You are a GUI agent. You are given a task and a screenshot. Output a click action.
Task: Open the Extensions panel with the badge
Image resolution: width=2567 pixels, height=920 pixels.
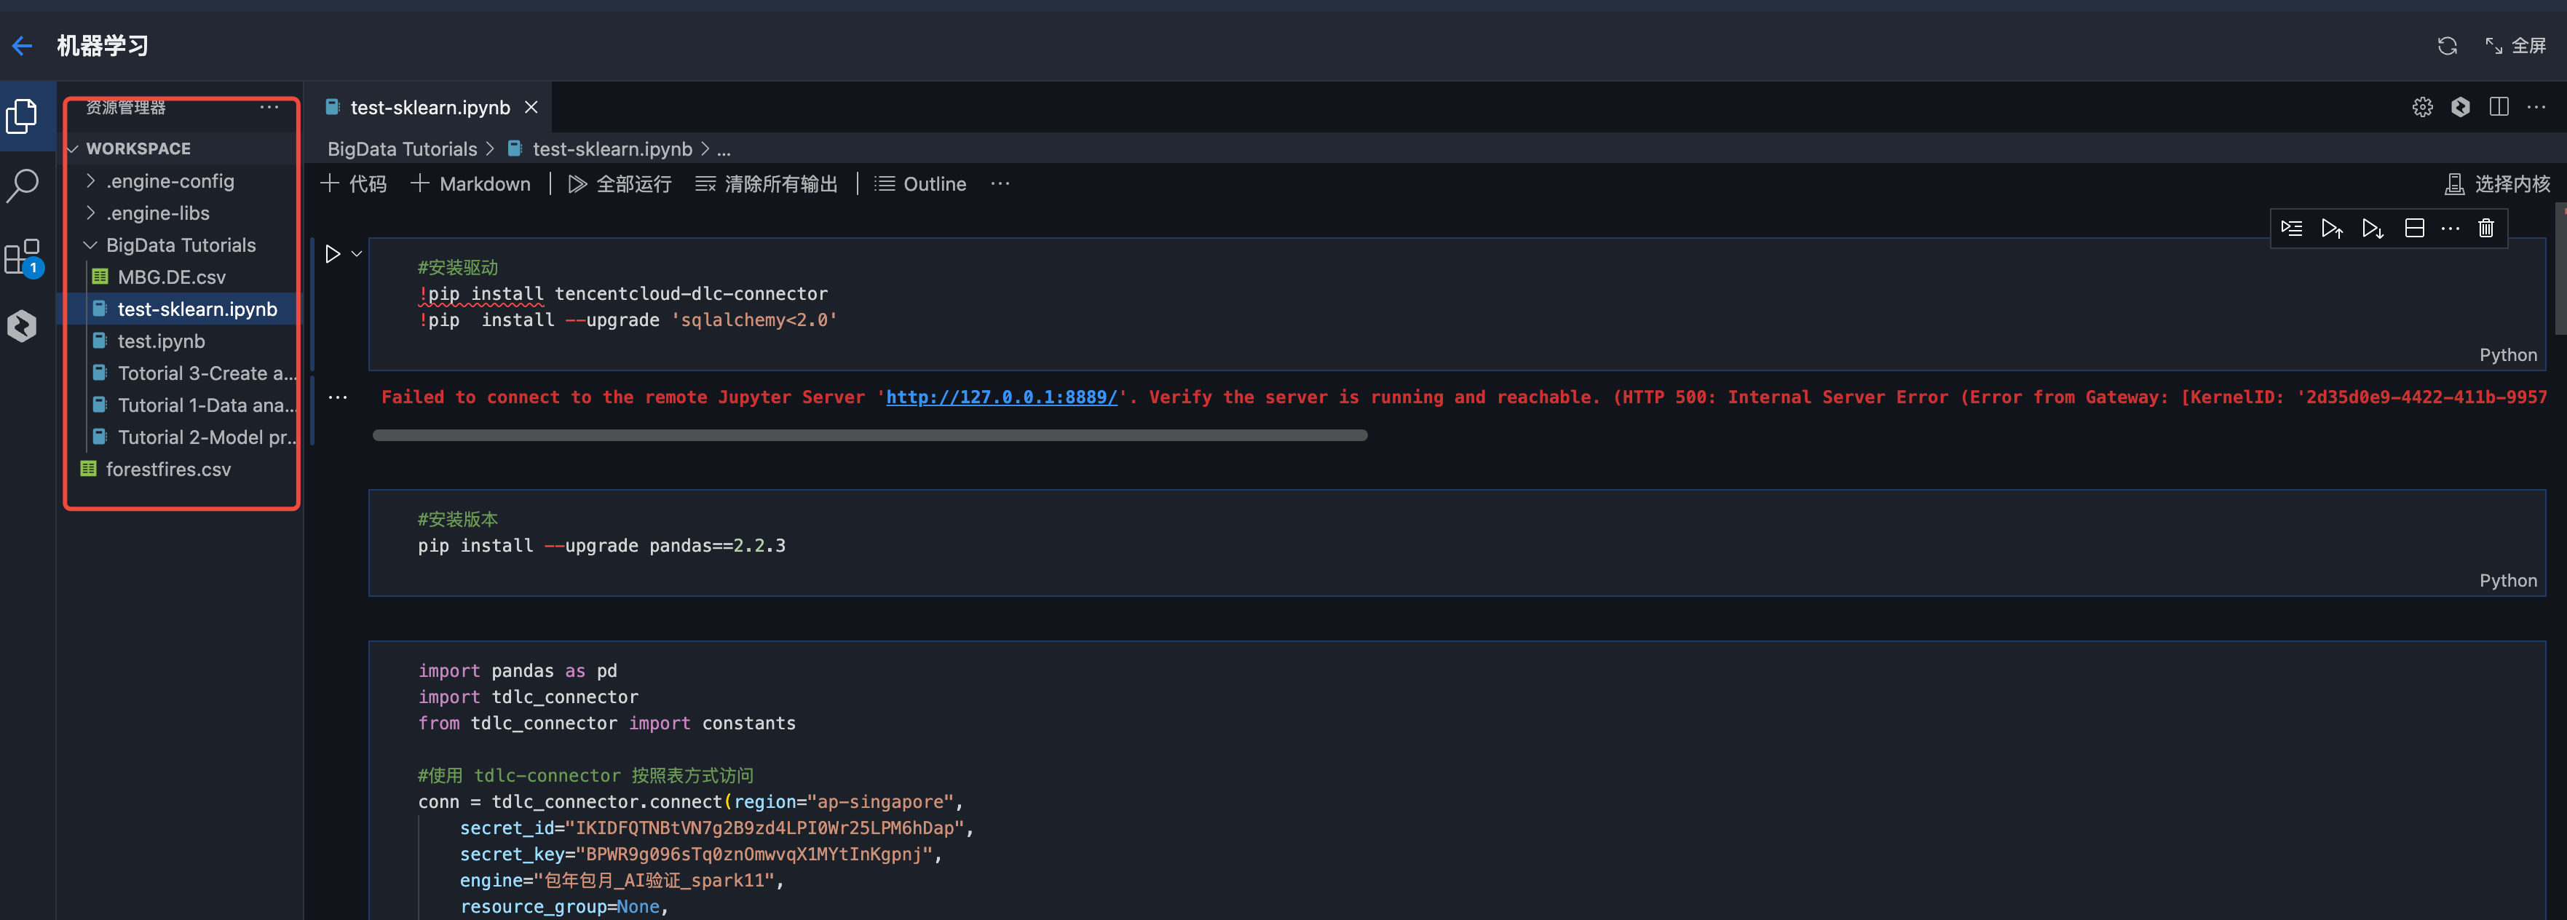pyautogui.click(x=23, y=257)
